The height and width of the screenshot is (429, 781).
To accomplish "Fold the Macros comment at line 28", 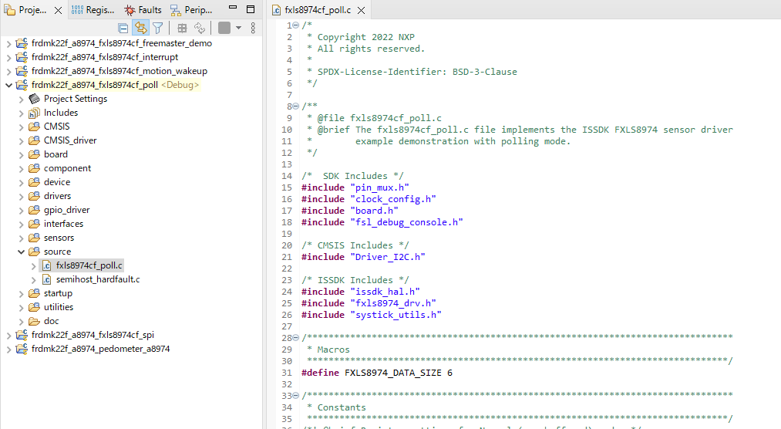I will coord(296,338).
